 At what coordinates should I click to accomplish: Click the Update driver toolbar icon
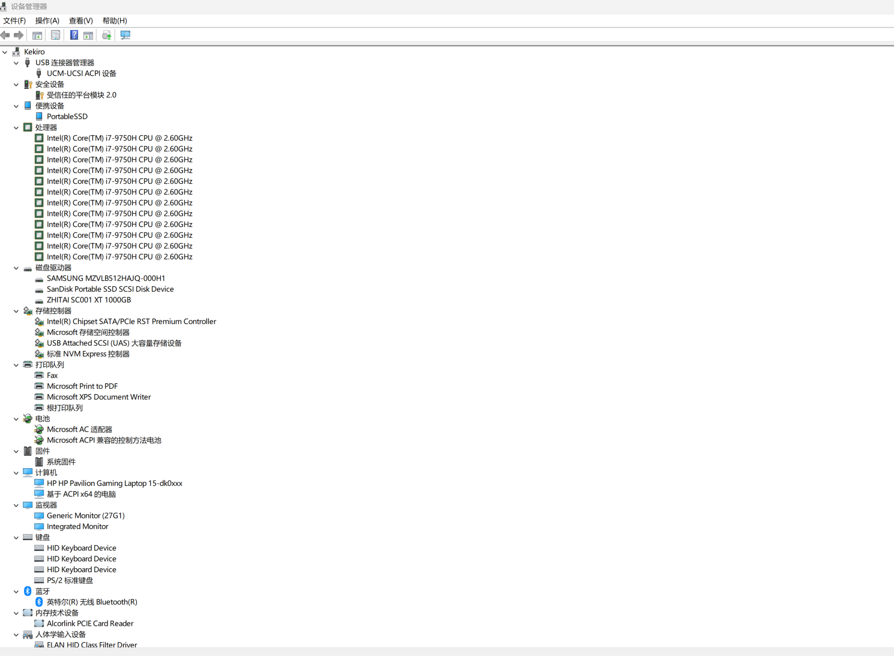click(x=106, y=35)
